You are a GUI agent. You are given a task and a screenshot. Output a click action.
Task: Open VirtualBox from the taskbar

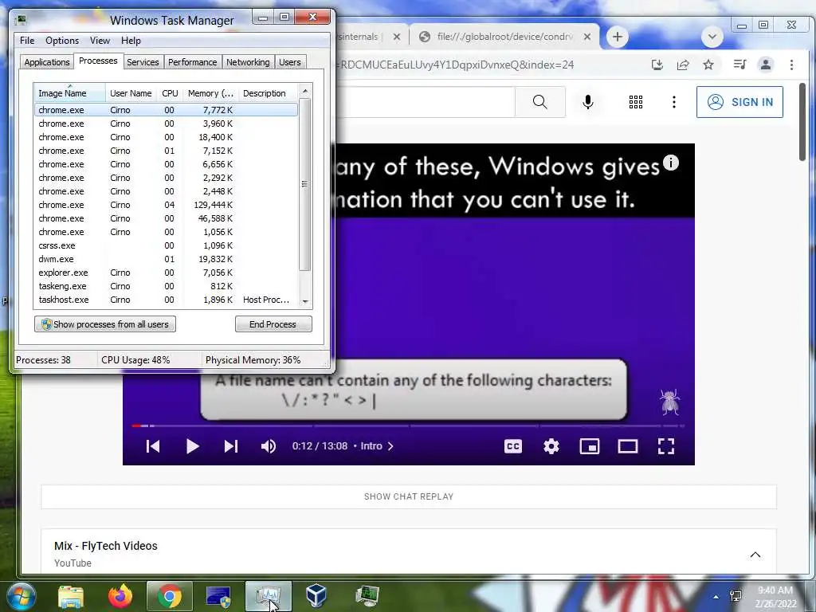316,596
